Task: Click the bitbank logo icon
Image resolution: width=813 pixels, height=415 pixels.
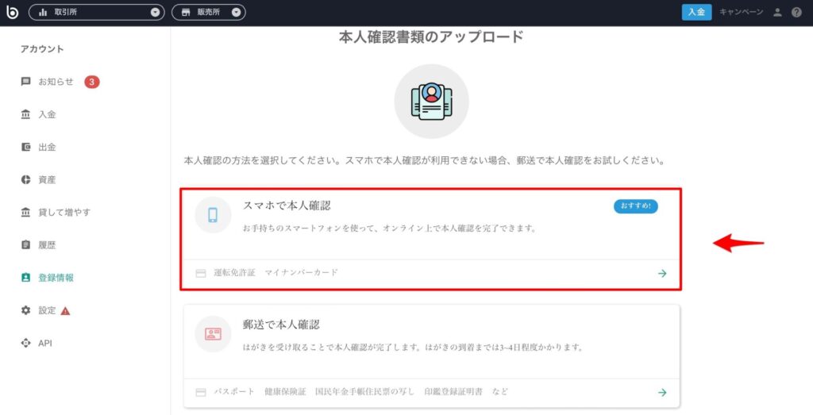Action: click(x=12, y=11)
